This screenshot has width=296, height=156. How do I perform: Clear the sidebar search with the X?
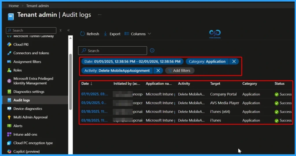60,30
